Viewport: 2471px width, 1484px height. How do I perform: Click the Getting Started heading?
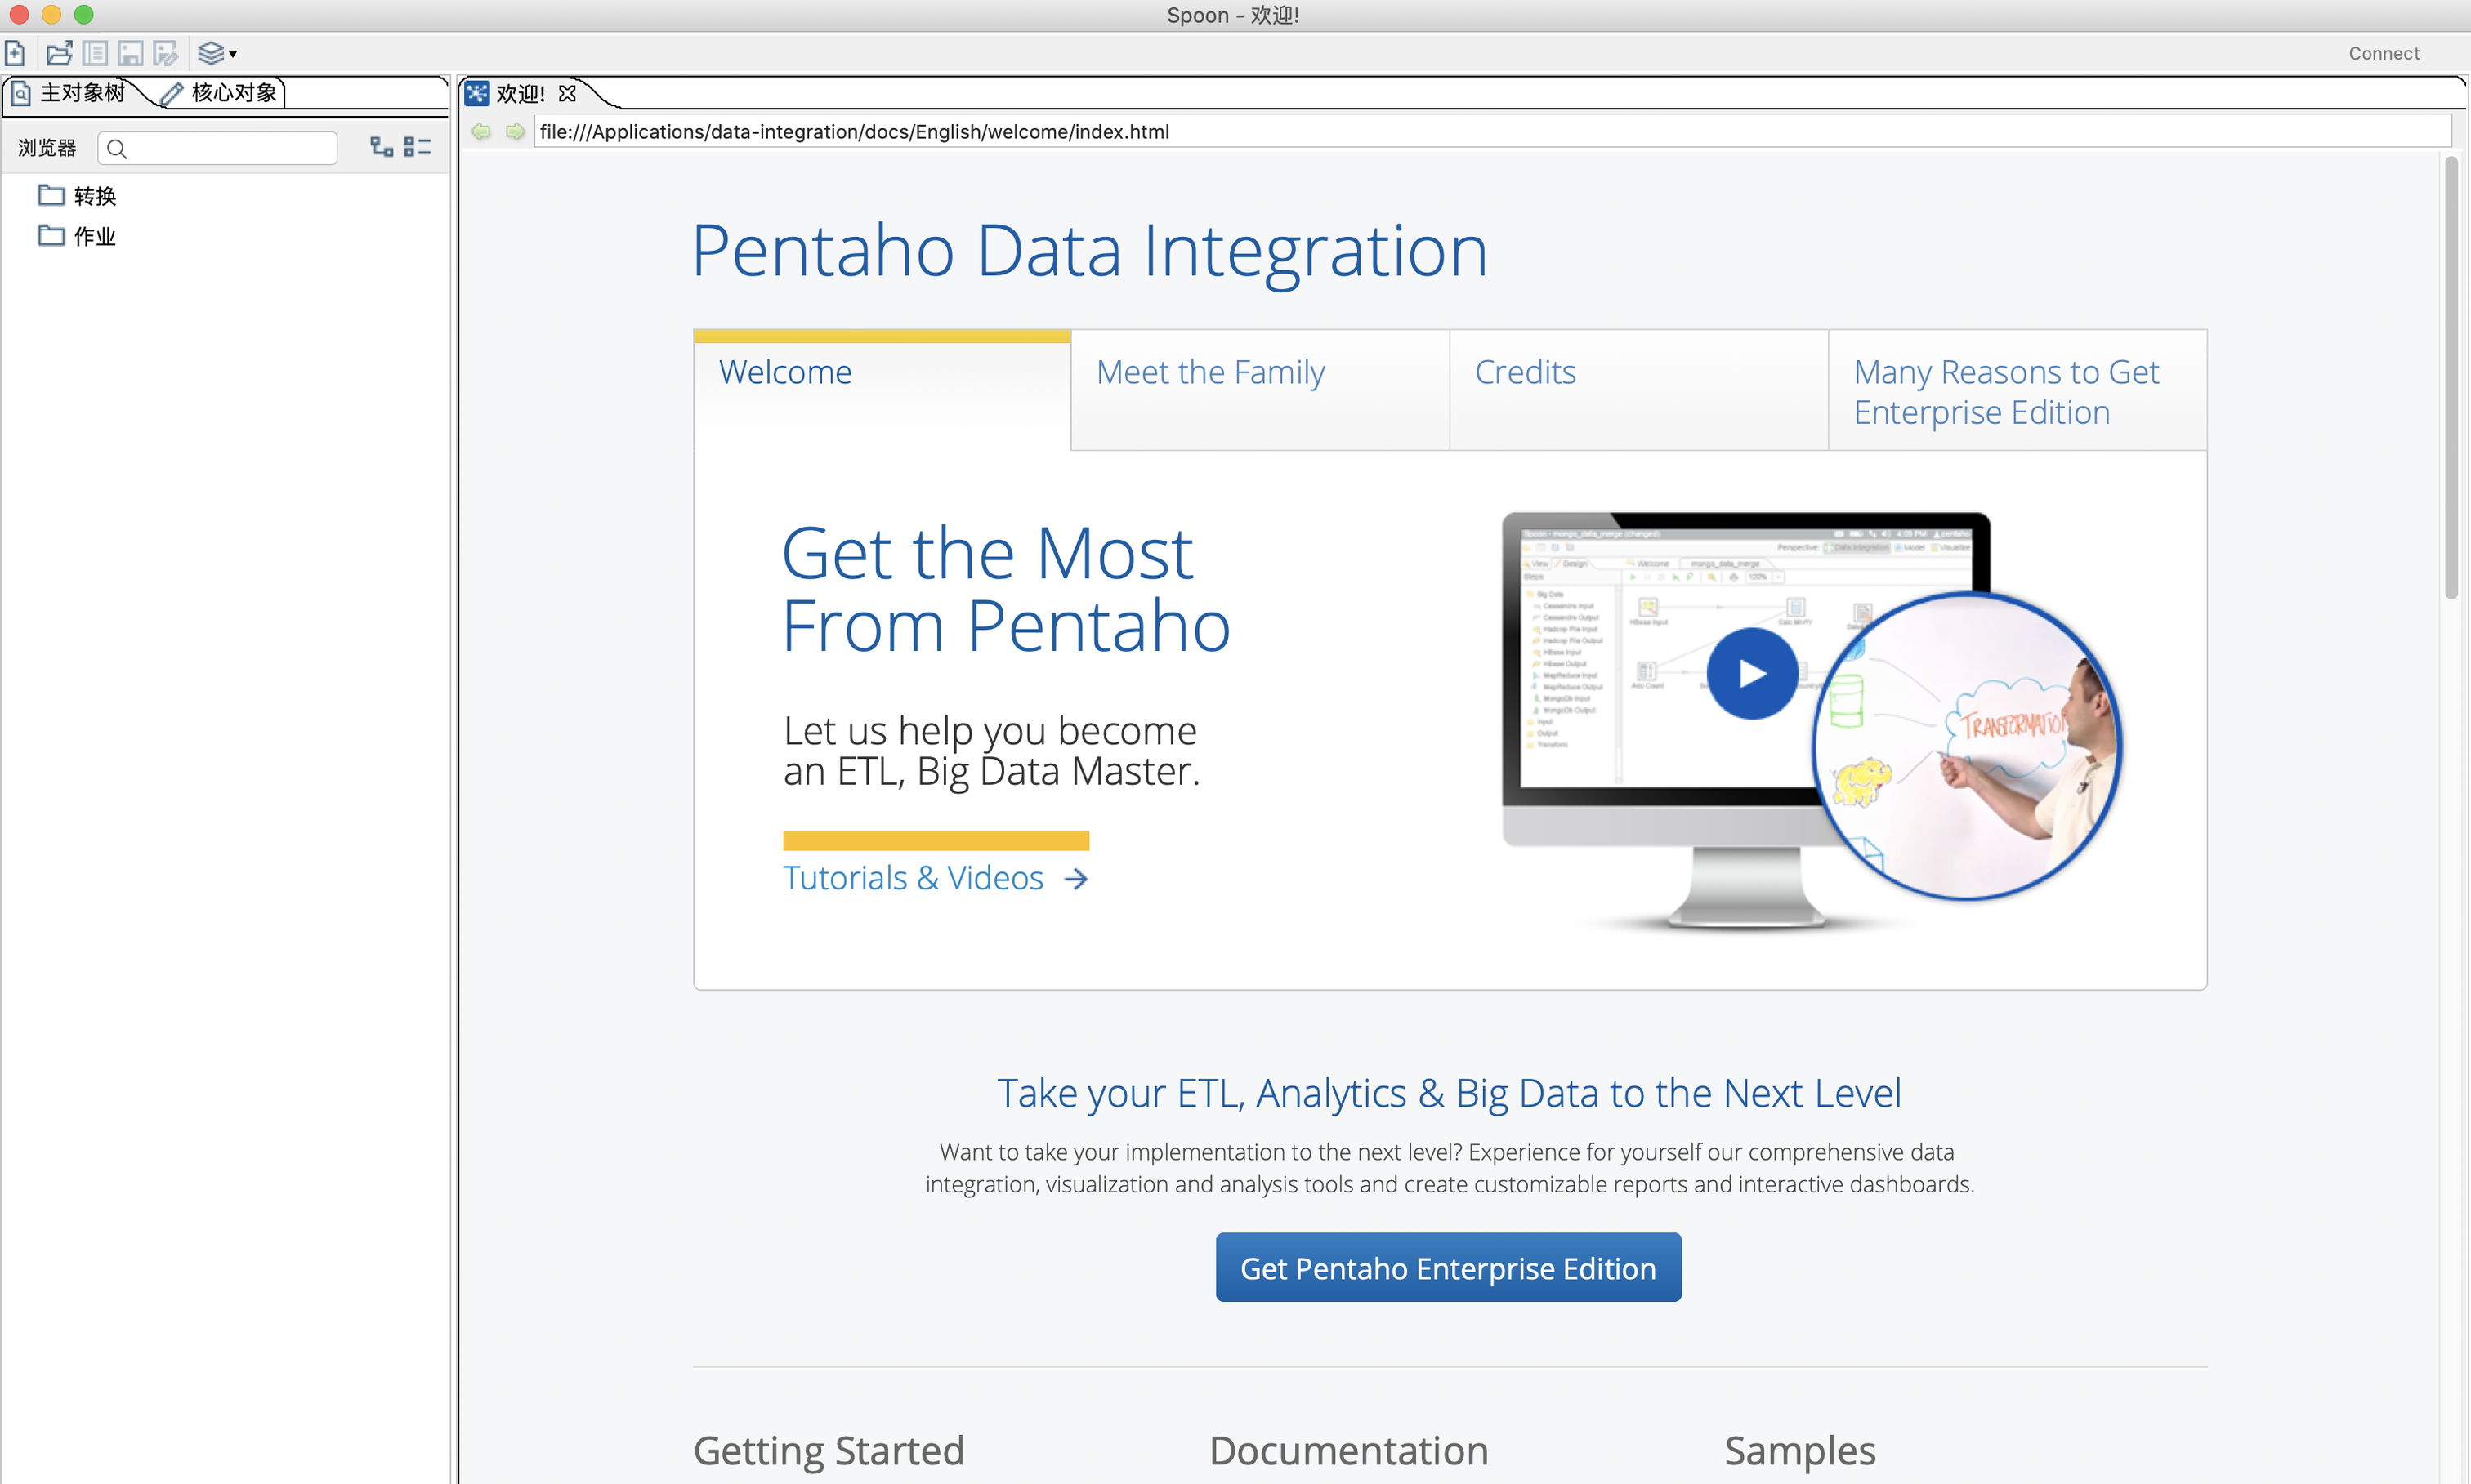pos(829,1450)
